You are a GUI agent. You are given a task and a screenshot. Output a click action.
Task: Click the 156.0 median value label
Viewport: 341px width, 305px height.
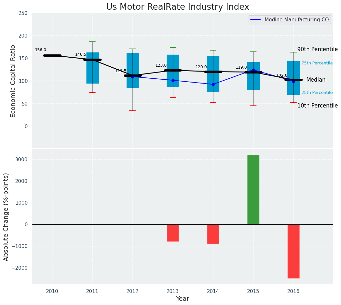pyautogui.click(x=40, y=50)
